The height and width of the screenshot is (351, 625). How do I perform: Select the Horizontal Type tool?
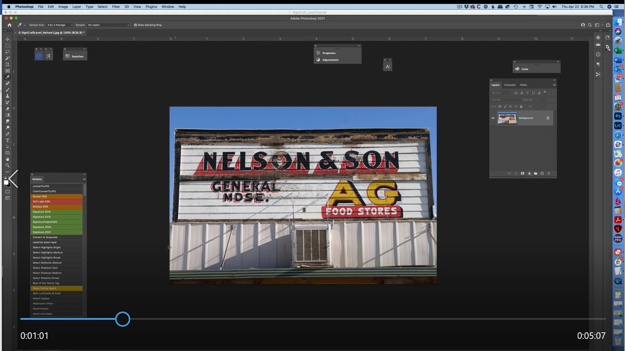7,140
